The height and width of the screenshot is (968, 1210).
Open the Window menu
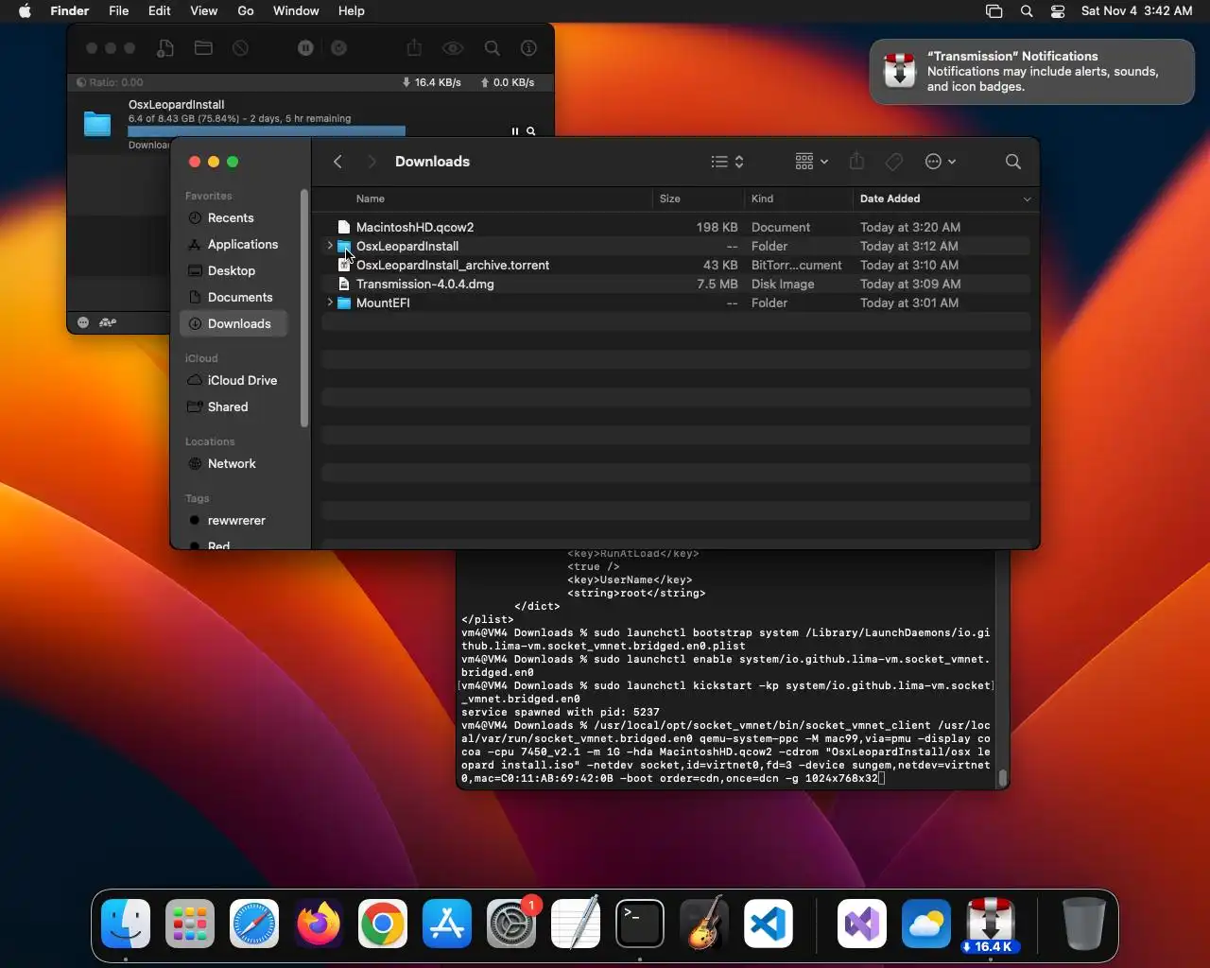tap(296, 10)
